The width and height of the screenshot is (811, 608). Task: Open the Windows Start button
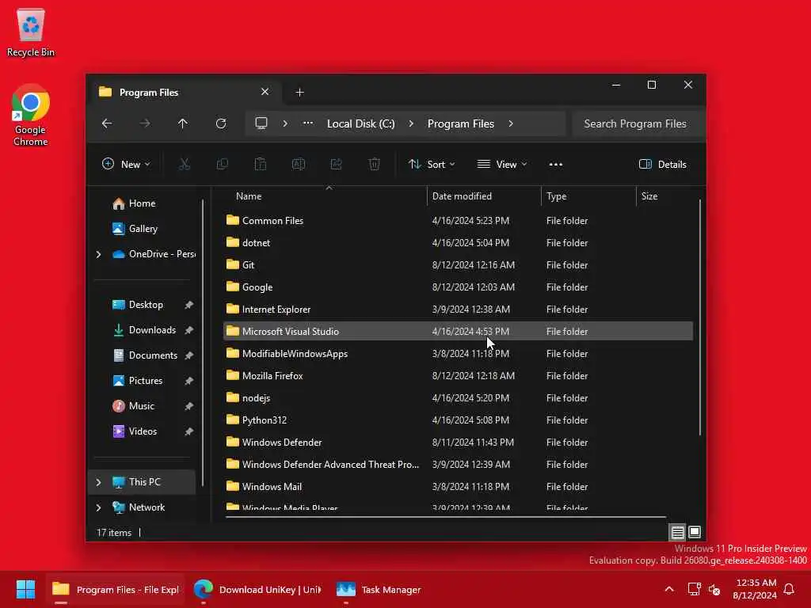pyautogui.click(x=25, y=589)
